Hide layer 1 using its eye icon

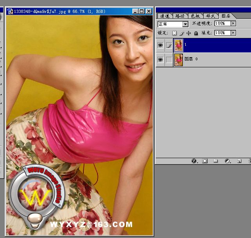pos(160,45)
